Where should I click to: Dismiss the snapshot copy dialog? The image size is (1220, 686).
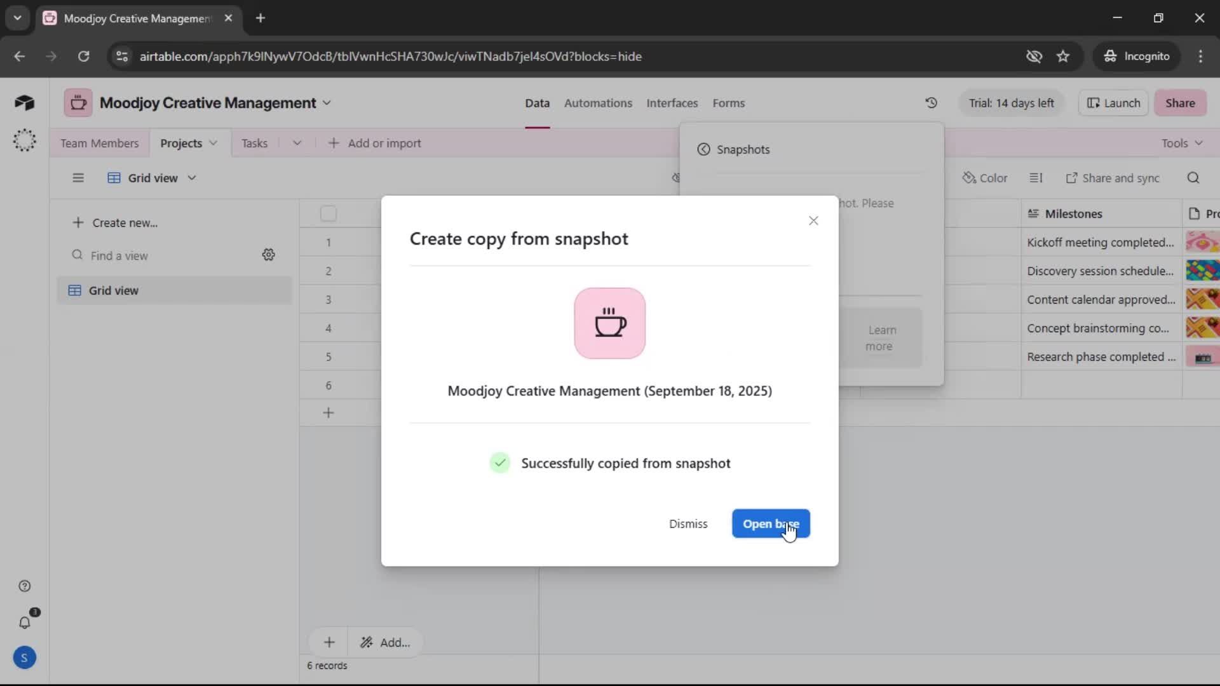point(688,523)
